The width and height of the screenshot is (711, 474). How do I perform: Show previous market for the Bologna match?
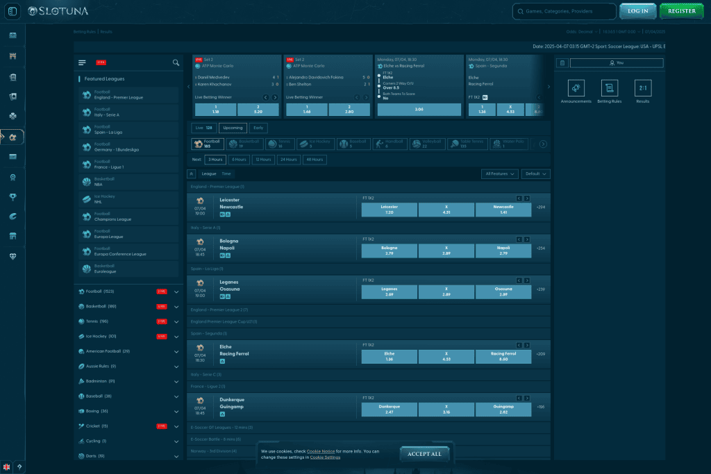(x=519, y=239)
